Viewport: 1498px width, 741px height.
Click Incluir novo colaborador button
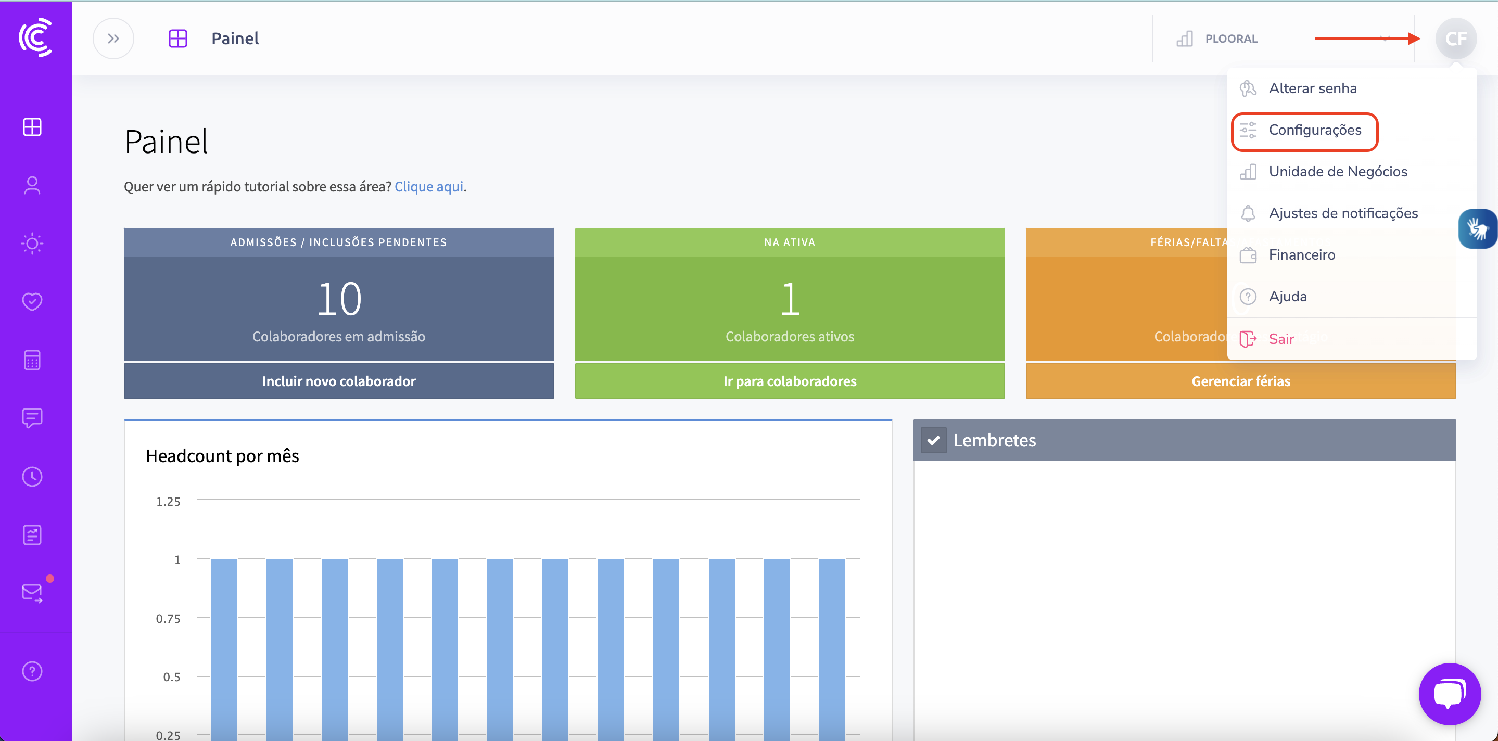[x=338, y=381]
